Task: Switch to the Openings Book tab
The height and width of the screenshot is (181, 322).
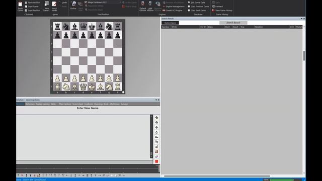Action: pyautogui.click(x=101, y=104)
